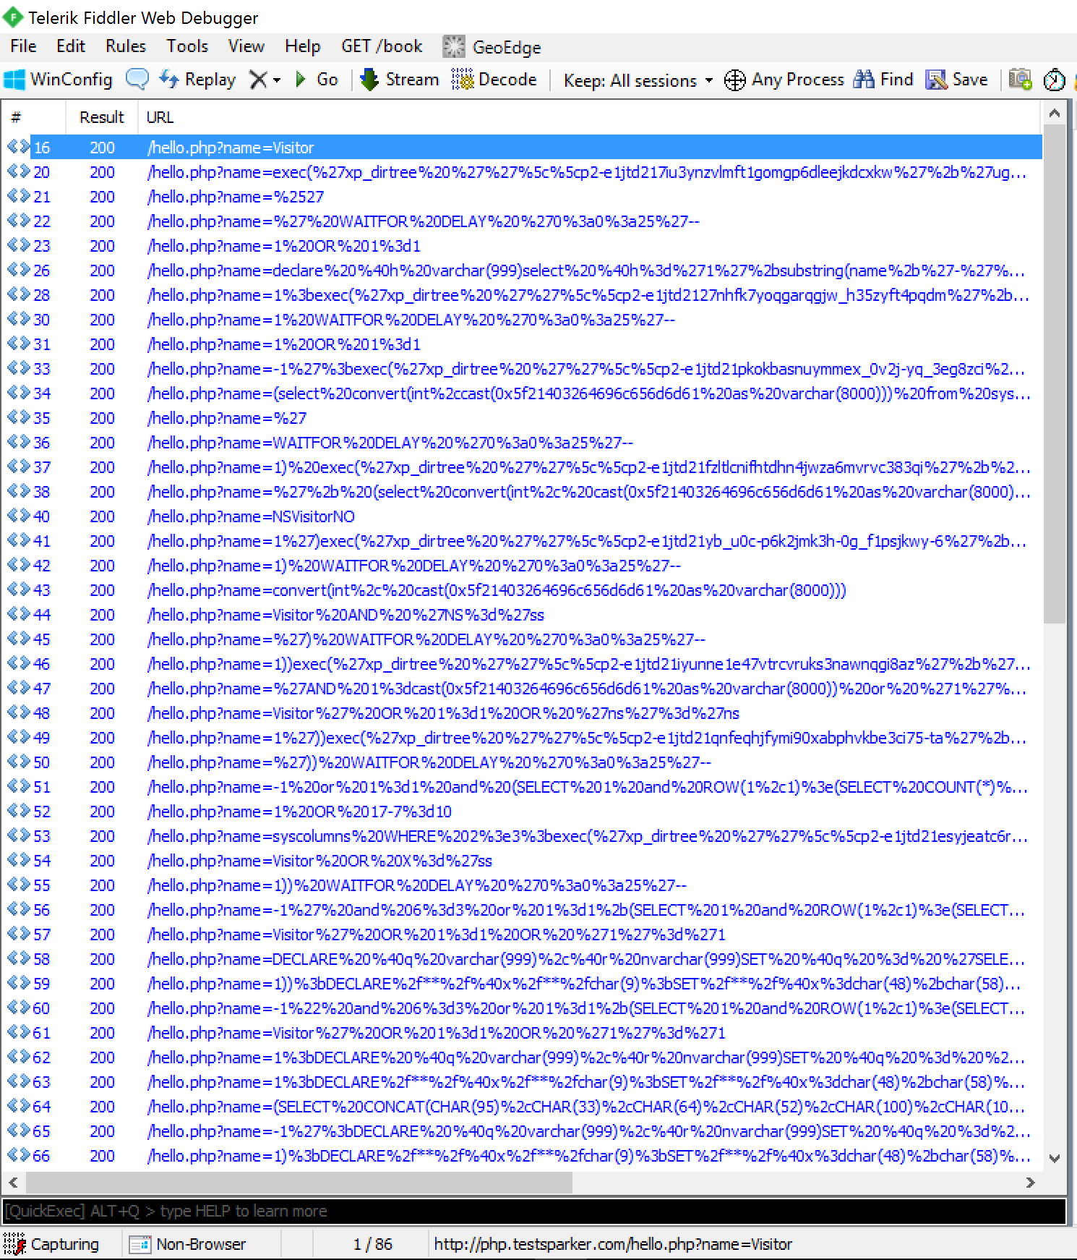Save sessions with the Save icon
The height and width of the screenshot is (1260, 1077).
tap(937, 80)
